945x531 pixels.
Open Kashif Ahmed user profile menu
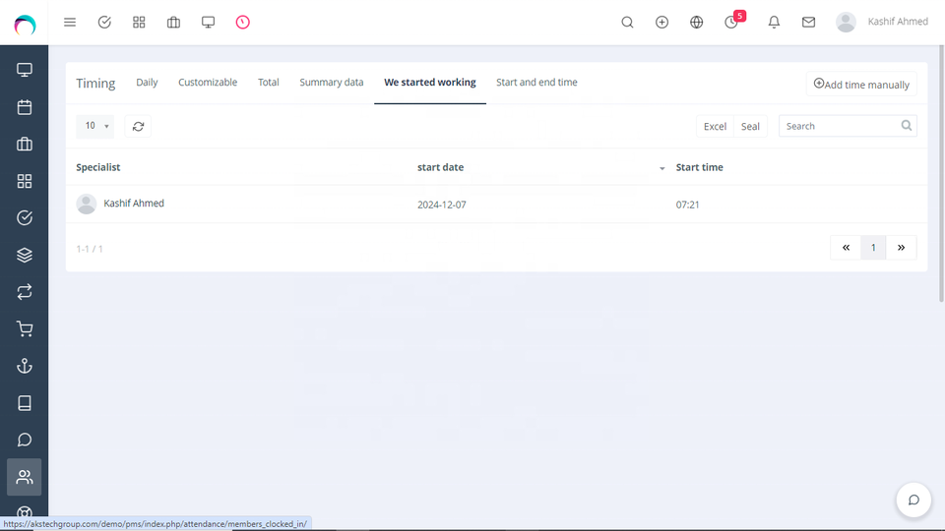tap(882, 22)
